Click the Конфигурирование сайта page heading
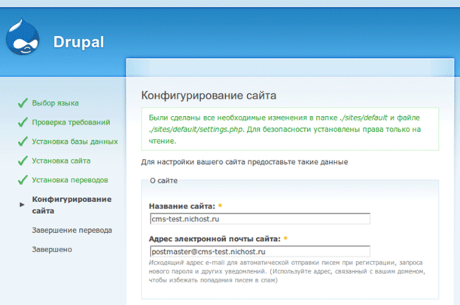The height and width of the screenshot is (305, 460). pos(209,96)
